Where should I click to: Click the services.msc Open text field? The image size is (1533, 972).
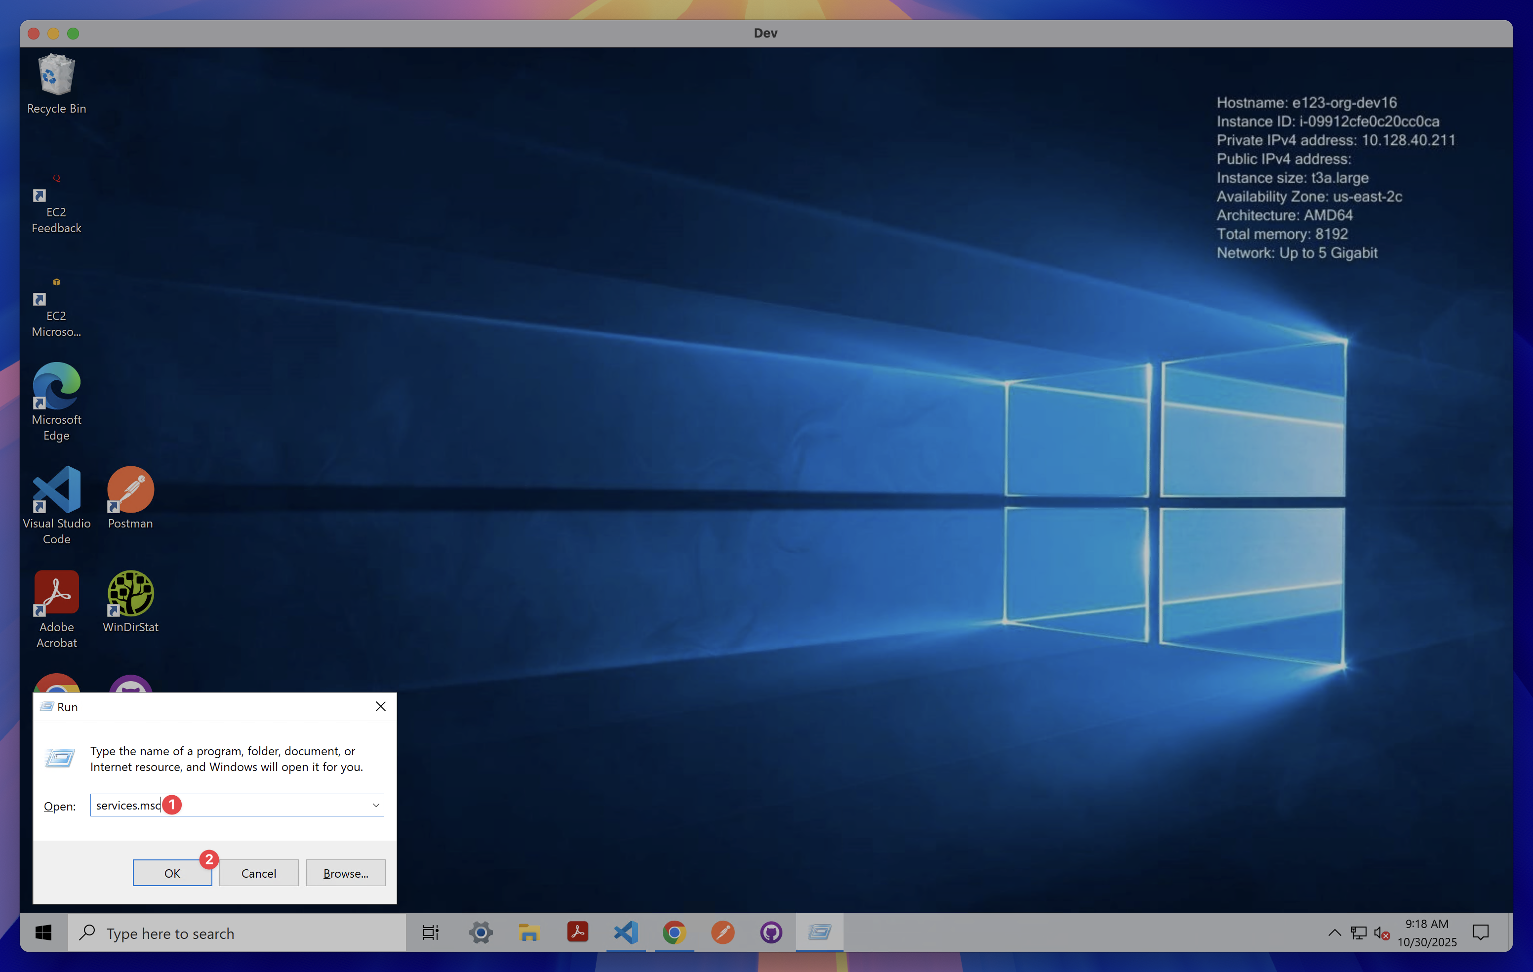pos(267,805)
